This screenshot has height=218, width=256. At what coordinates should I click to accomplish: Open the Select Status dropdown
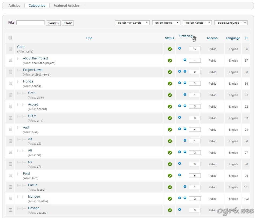(166, 23)
